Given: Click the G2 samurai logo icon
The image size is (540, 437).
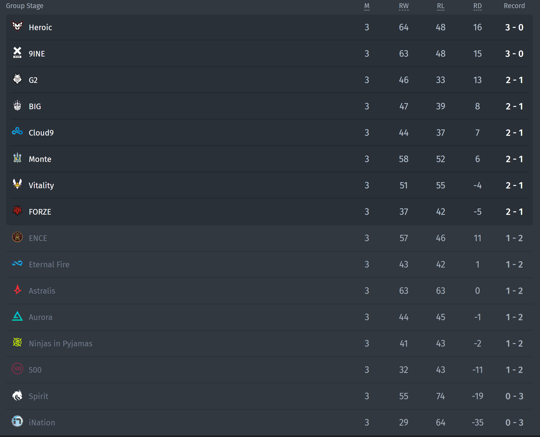Looking at the screenshot, I should coord(17,79).
